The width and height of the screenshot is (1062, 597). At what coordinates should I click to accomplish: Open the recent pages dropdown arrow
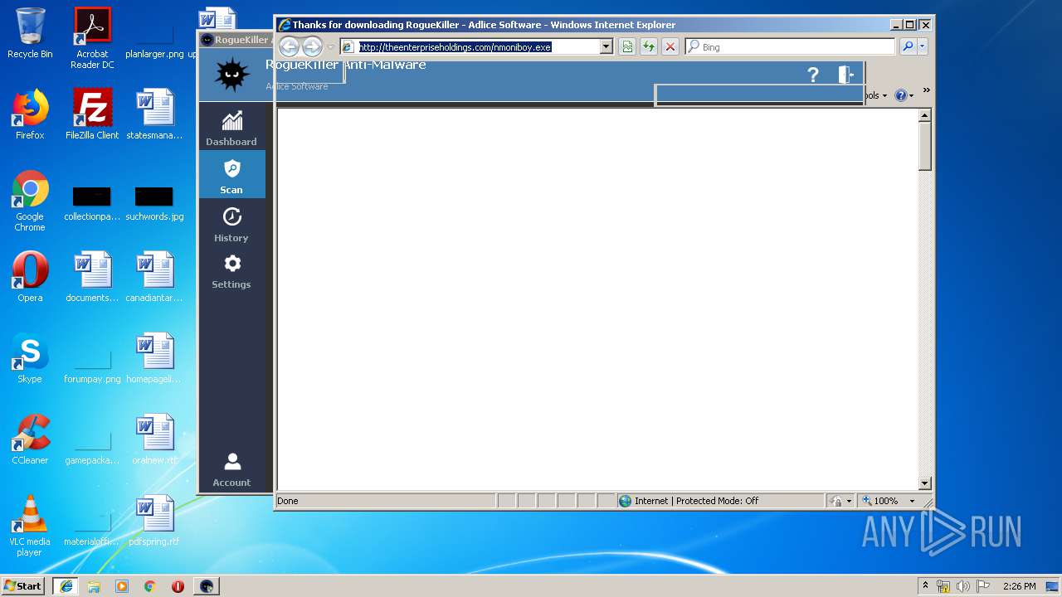(x=330, y=47)
